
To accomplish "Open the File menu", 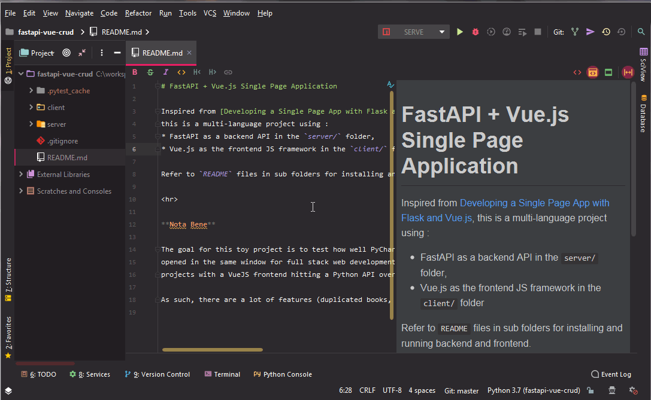I will (x=10, y=13).
